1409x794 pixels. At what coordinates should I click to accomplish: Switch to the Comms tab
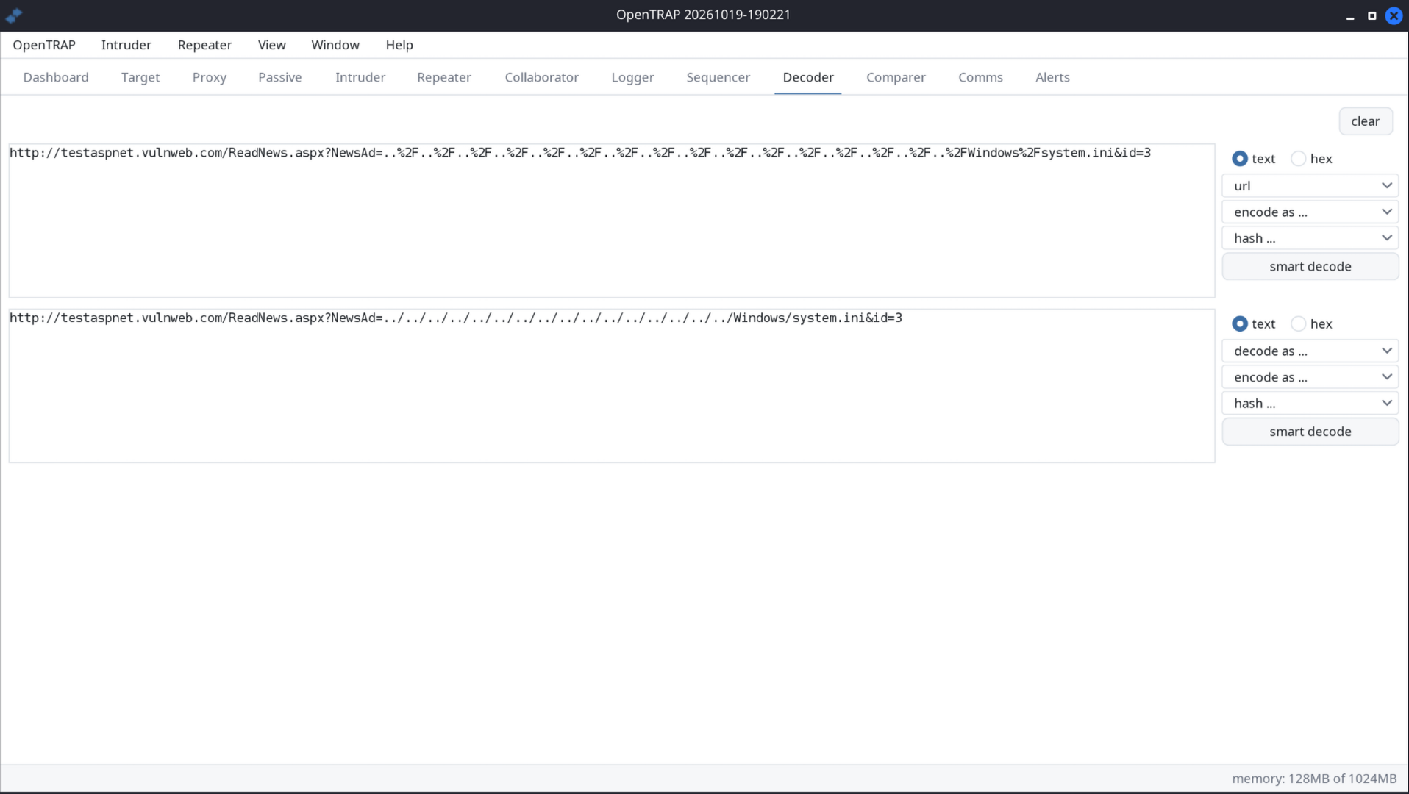pyautogui.click(x=980, y=77)
